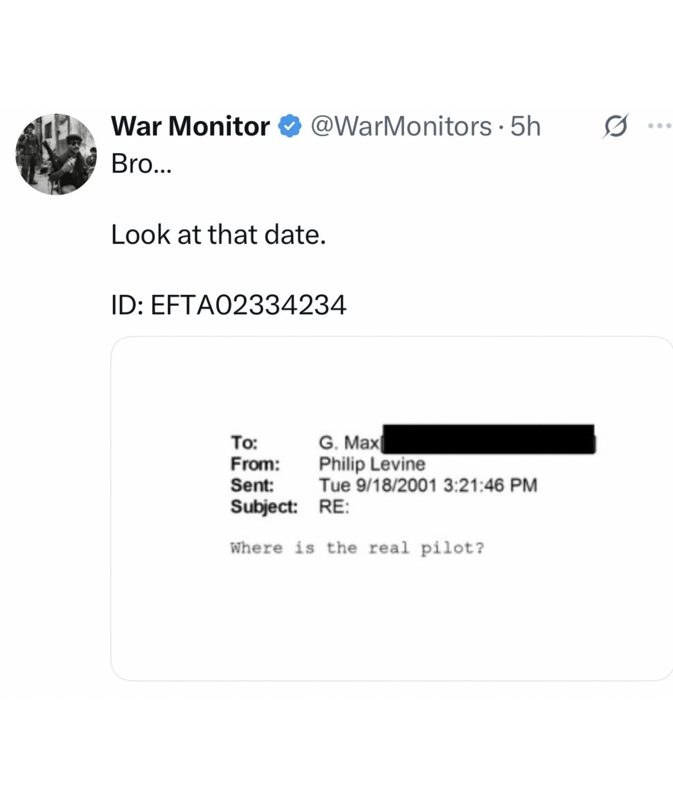Open the three-dot more options menu
Screen dimensions: 673x798
660,125
